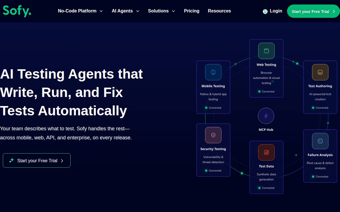Click the Mobile Testing Connected status dot
Screen dimensions: 340x212
tap(206, 108)
